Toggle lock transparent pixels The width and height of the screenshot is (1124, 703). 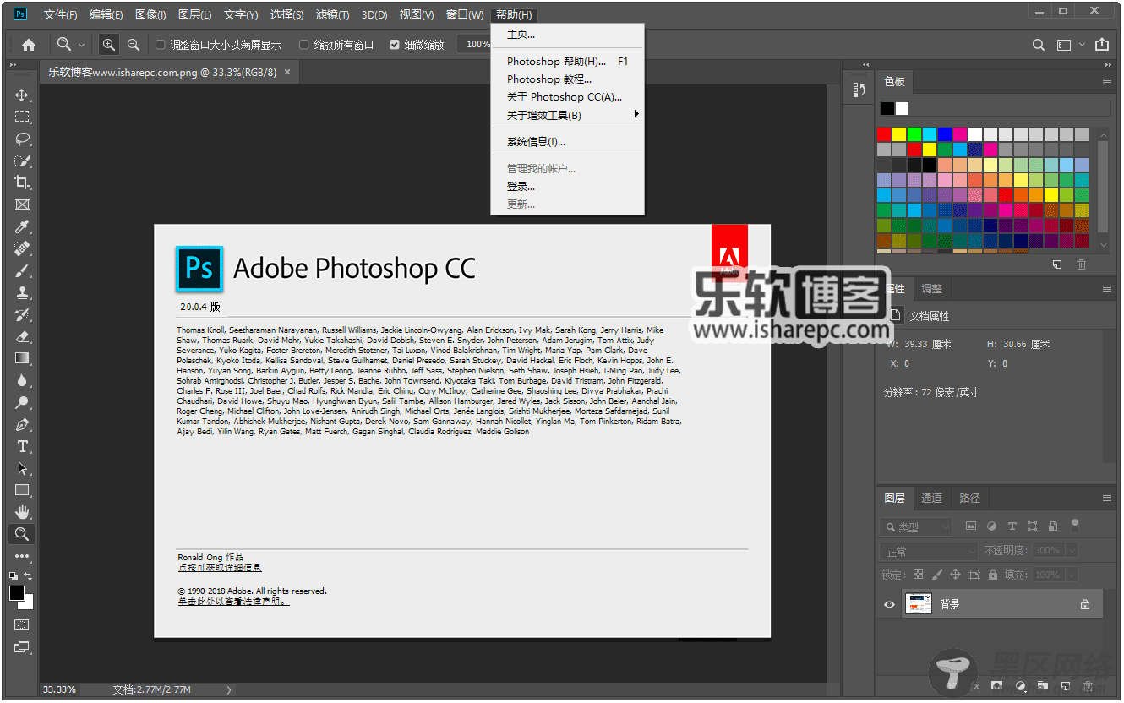click(918, 575)
